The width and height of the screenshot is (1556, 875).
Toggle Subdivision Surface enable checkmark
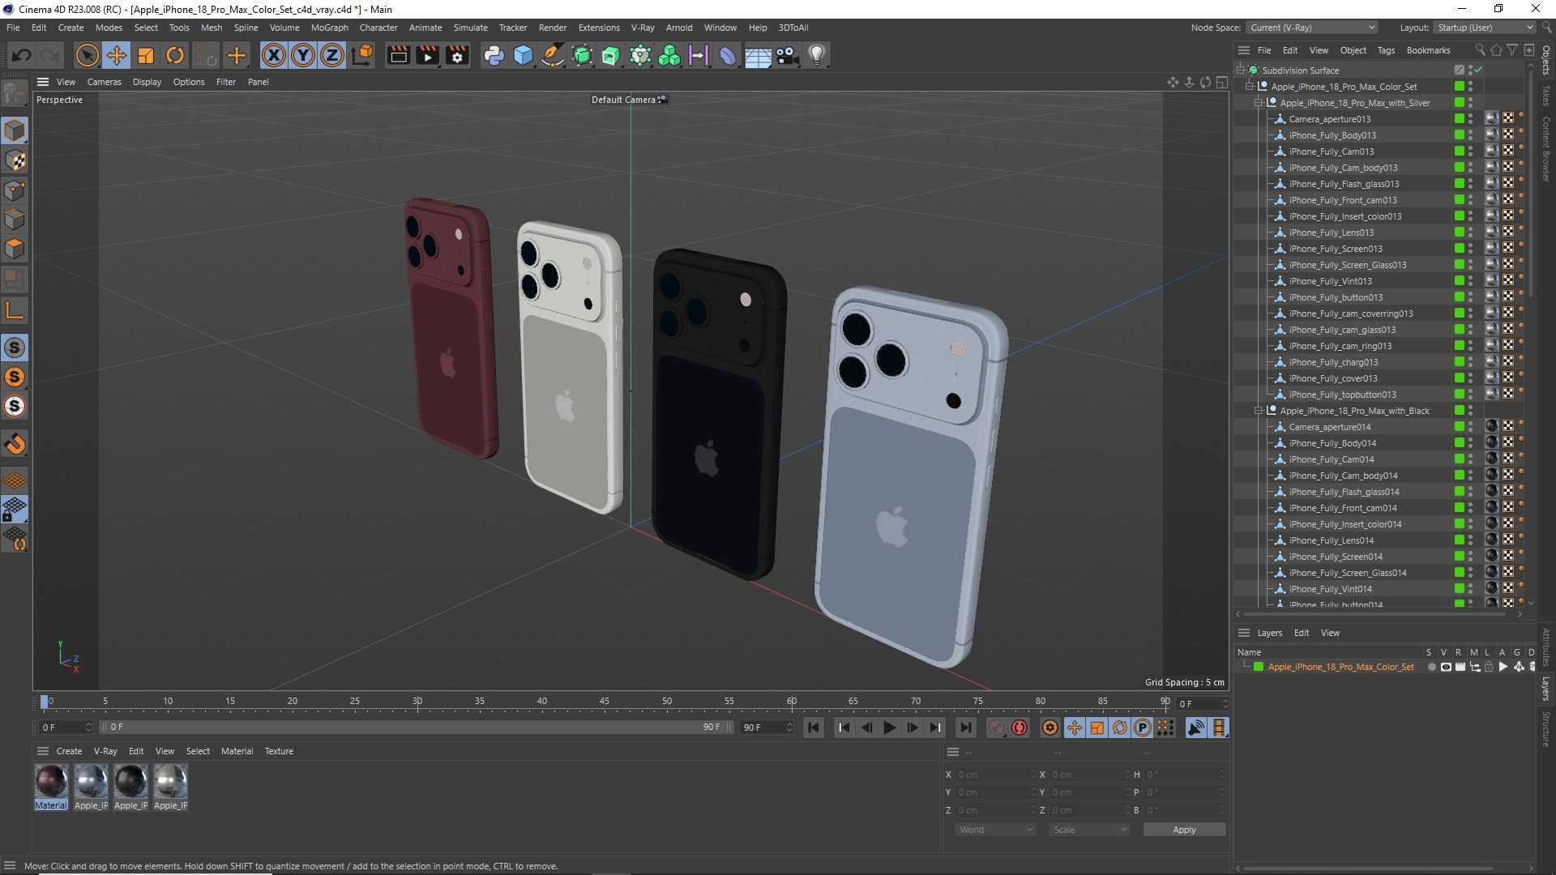[1479, 70]
